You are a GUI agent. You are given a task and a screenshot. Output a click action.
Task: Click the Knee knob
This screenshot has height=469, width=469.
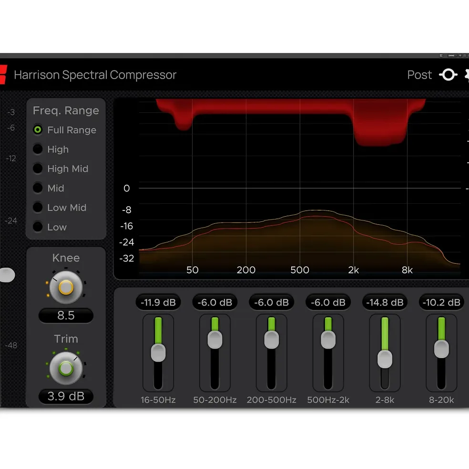66,287
